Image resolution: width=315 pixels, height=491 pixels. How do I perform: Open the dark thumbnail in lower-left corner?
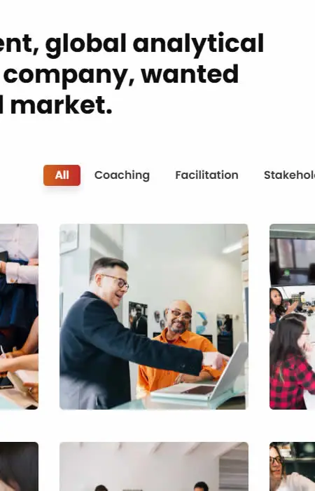click(x=19, y=466)
